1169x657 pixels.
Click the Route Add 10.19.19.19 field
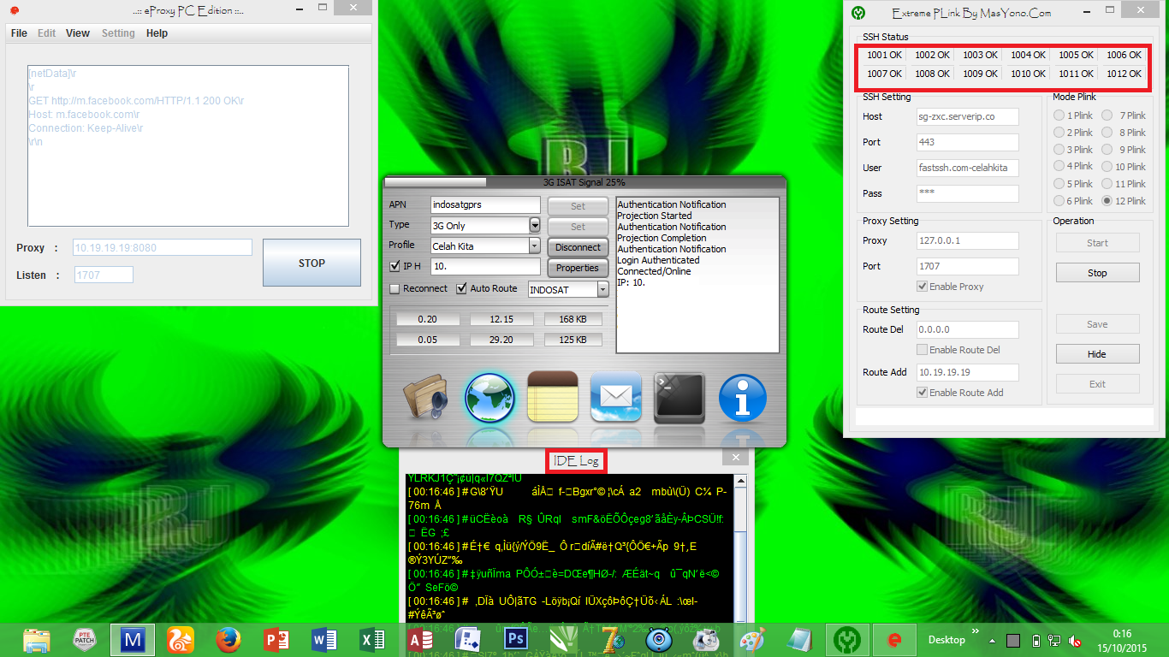968,372
